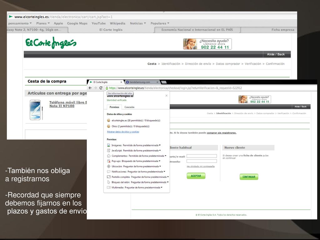Open Multimedia permission dropdown
Screen dimensions: 320x240
[x=162, y=187]
